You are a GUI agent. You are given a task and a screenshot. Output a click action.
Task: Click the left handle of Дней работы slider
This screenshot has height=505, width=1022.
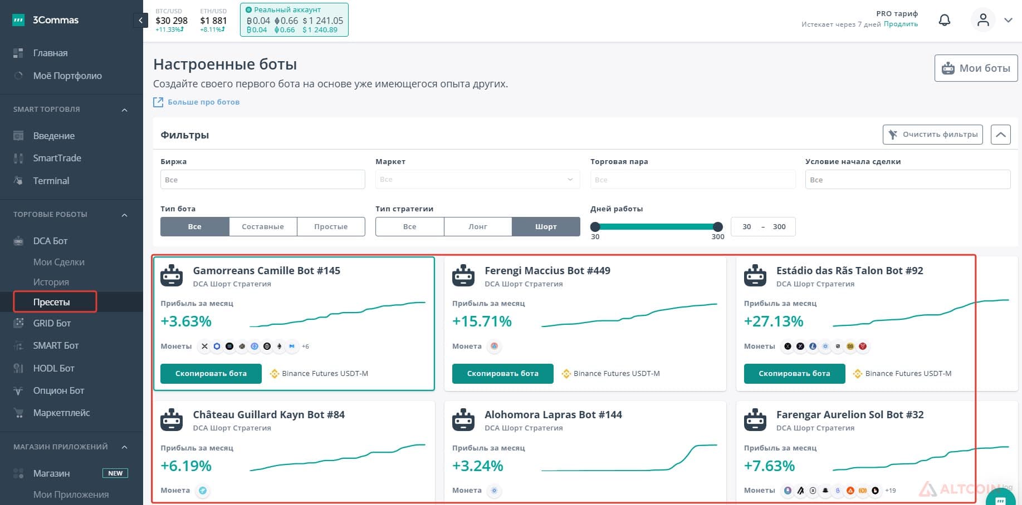(595, 227)
